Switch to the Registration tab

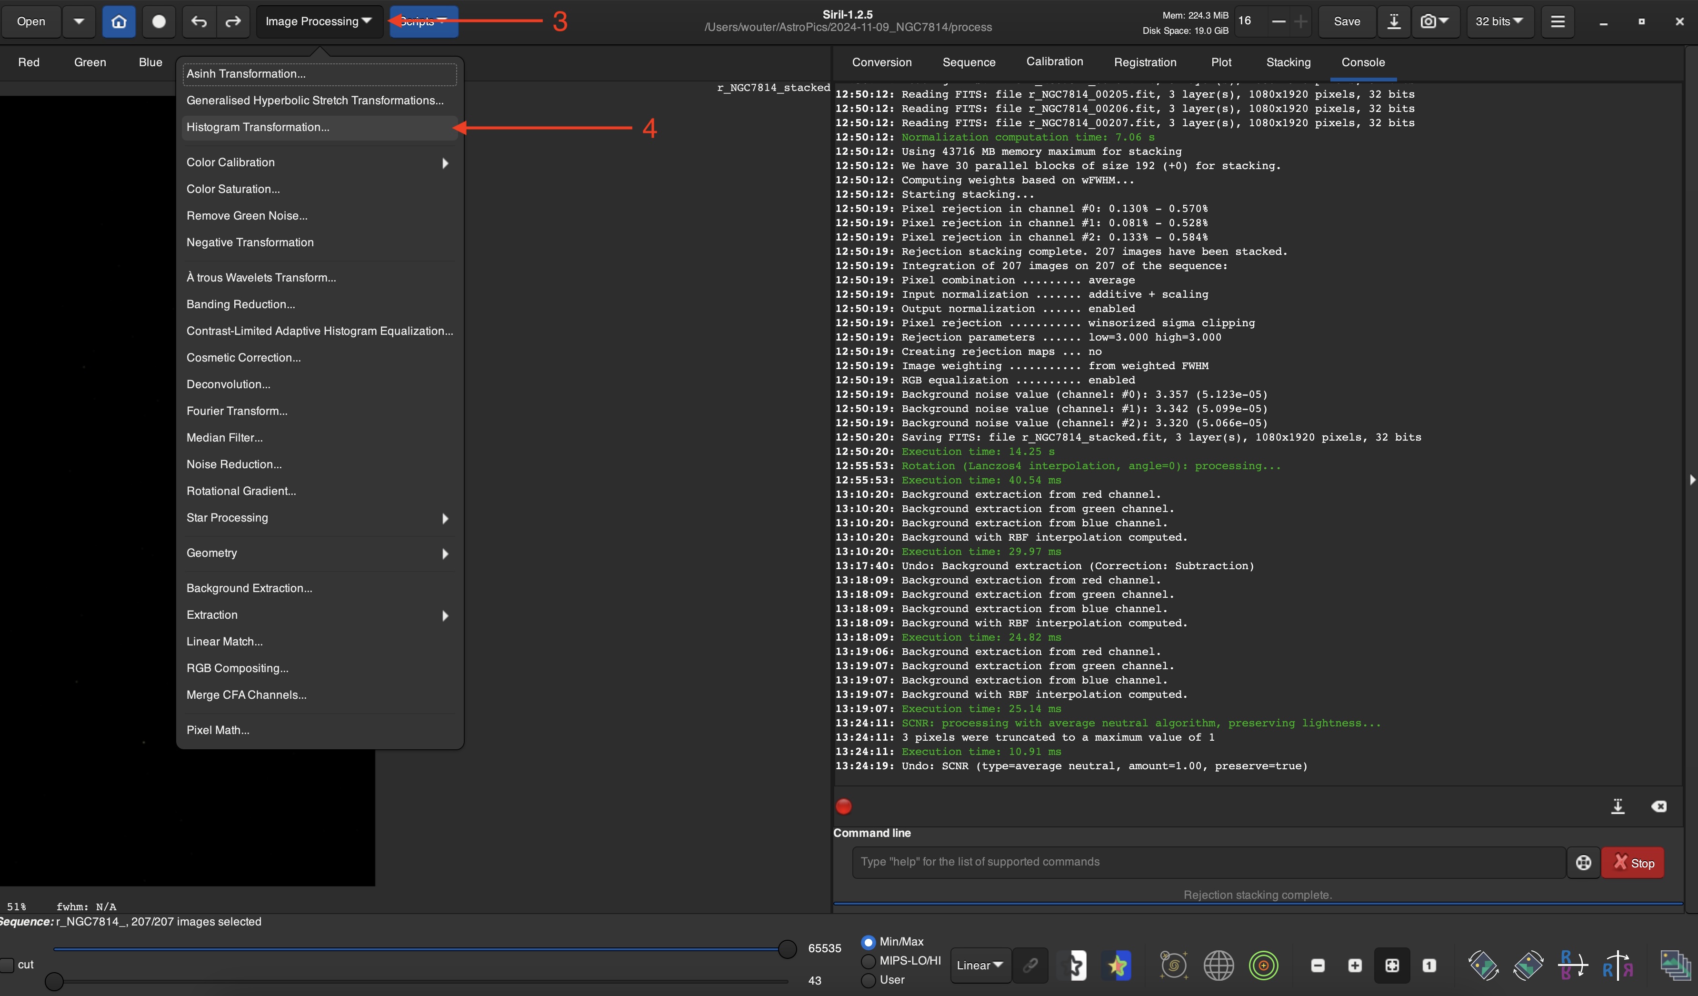coord(1145,62)
